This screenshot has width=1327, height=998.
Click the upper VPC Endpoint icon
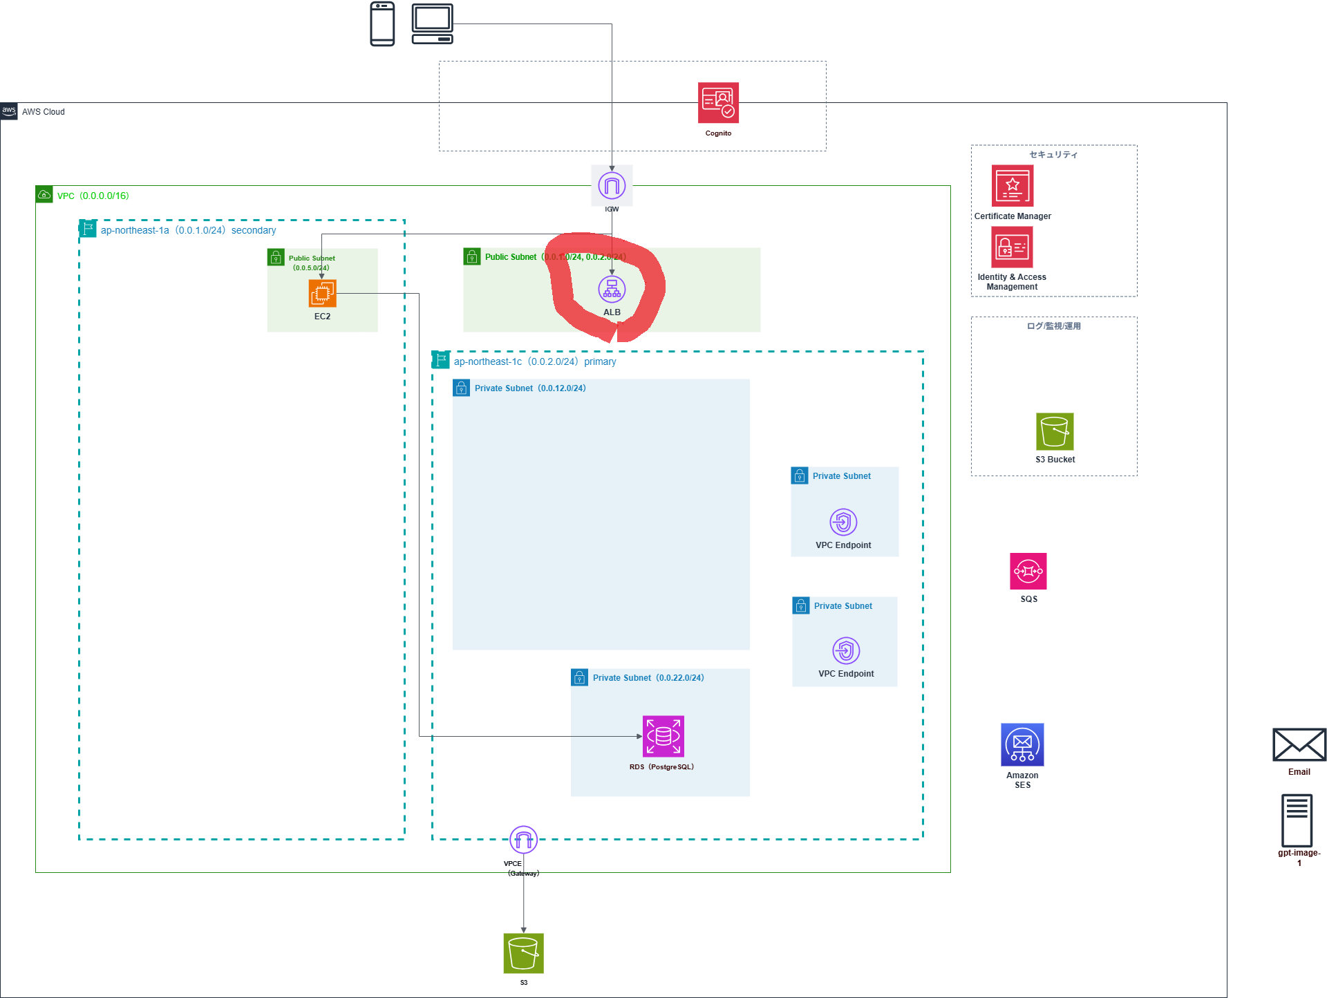[843, 522]
